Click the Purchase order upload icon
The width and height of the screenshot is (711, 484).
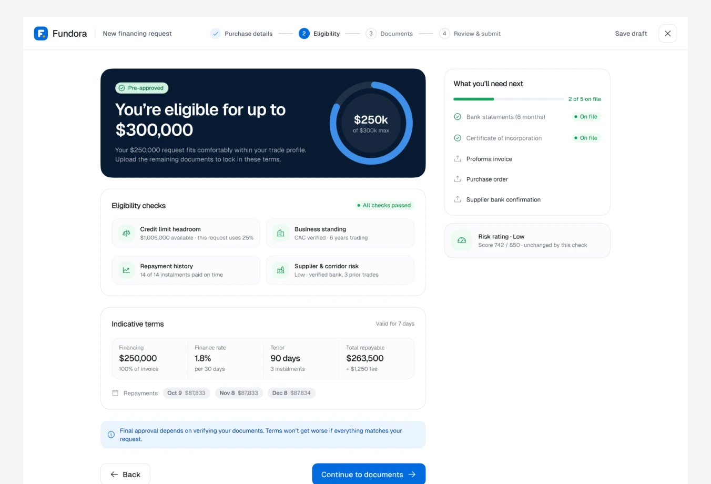pos(458,179)
